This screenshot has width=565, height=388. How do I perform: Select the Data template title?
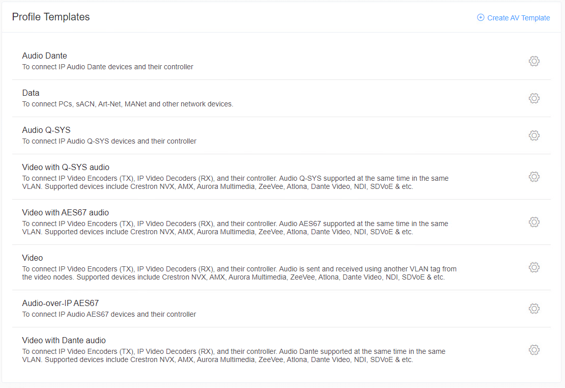[31, 93]
